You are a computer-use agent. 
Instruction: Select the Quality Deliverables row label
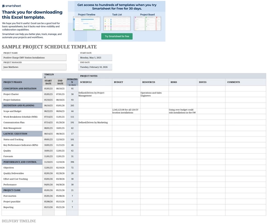tap(22, 173)
